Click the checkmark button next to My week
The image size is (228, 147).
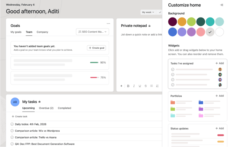[x=160, y=12]
